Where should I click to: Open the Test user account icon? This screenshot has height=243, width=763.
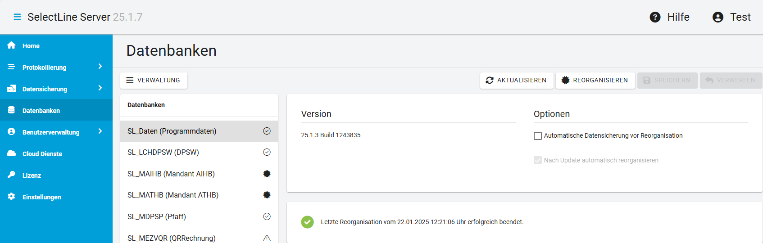[718, 17]
